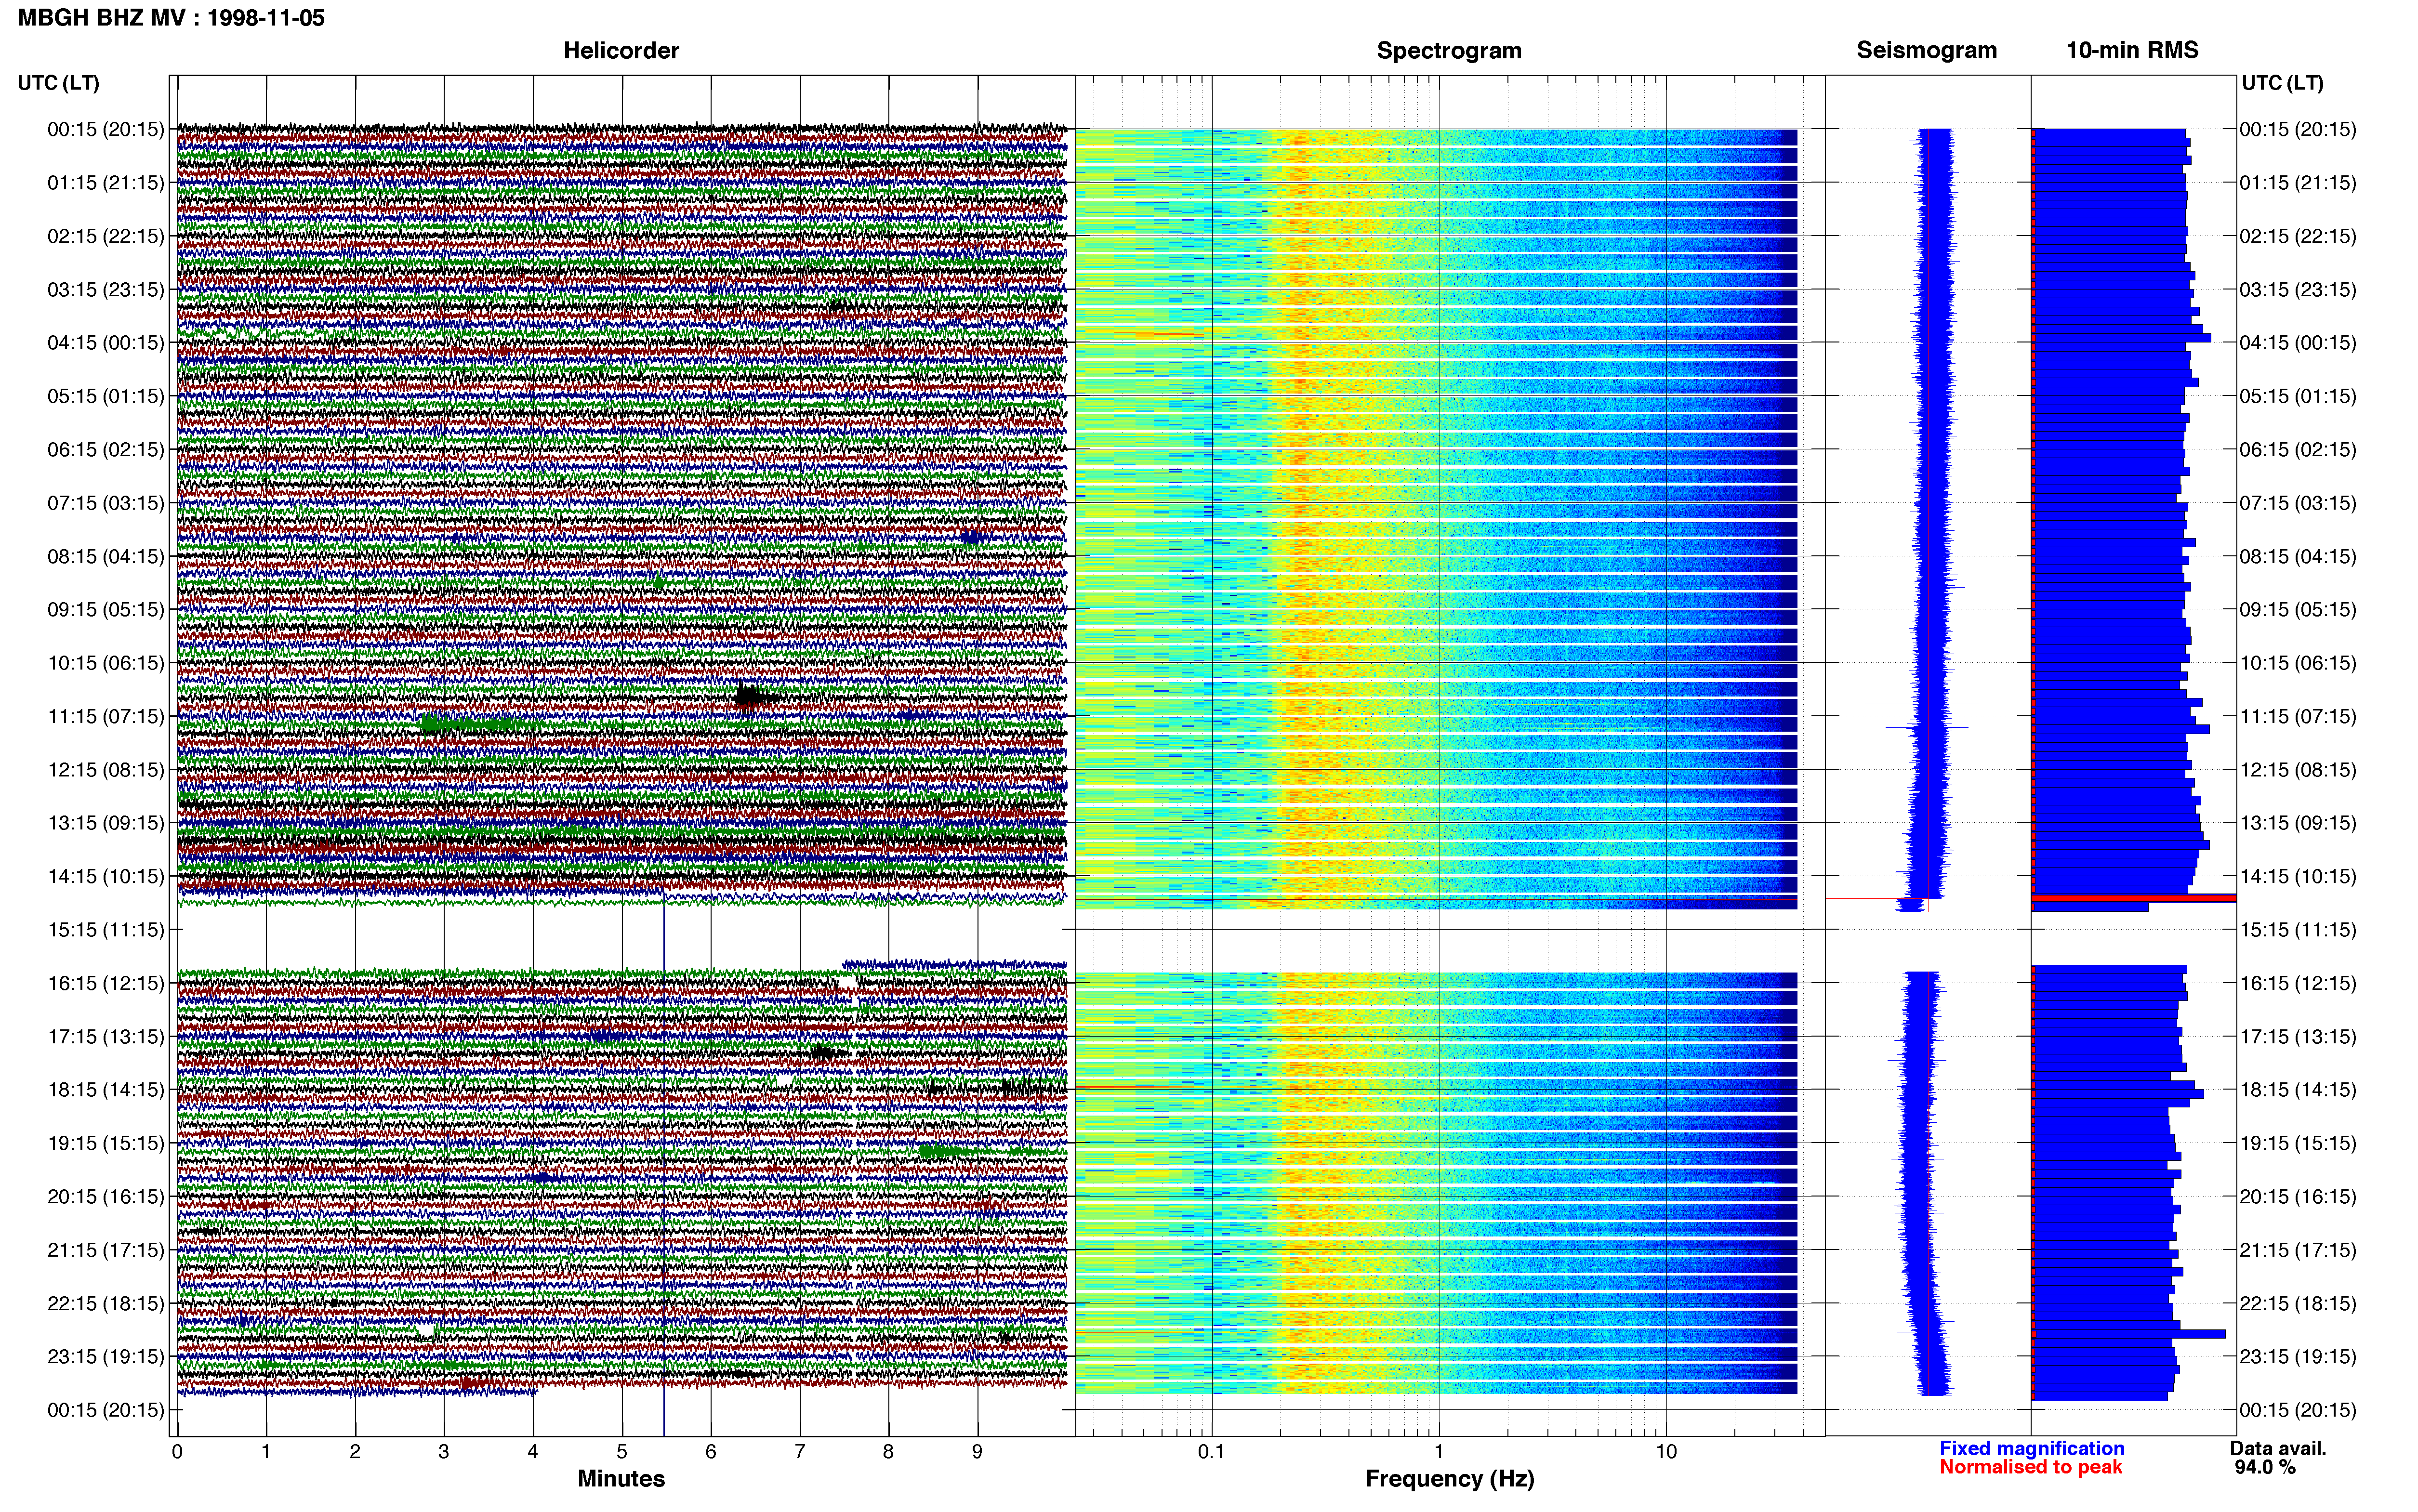This screenshot has width=2418, height=1512.
Task: Click the Fixed magnification legend text
Action: pos(2031,1449)
